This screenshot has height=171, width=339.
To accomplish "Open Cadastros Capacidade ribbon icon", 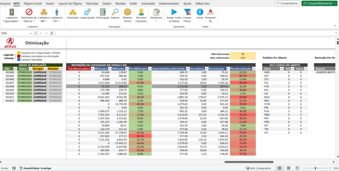I will tap(11, 12).
